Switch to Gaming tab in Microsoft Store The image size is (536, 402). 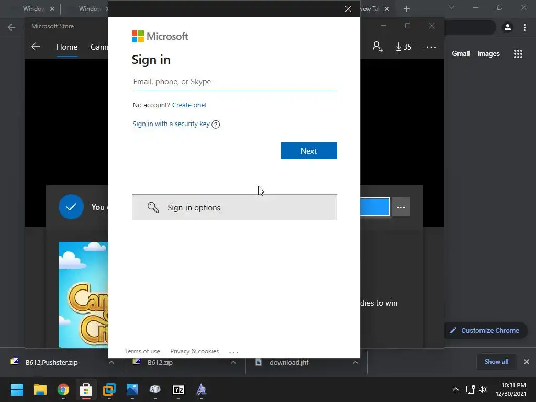click(x=99, y=47)
